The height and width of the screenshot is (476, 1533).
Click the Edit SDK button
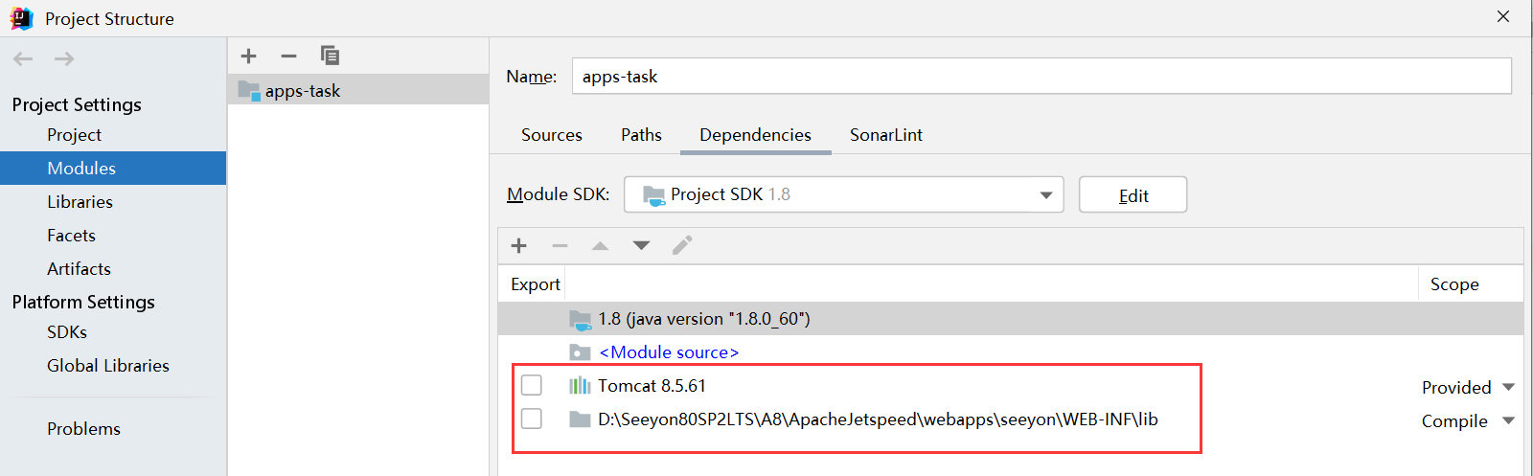(x=1133, y=194)
